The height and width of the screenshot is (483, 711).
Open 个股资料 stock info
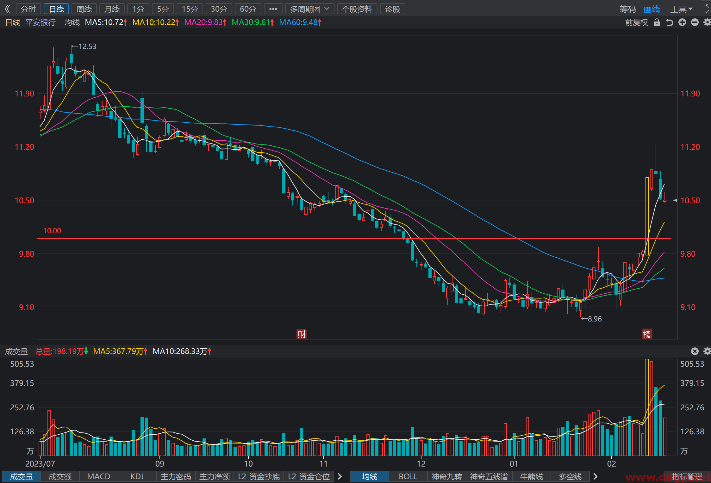[357, 9]
